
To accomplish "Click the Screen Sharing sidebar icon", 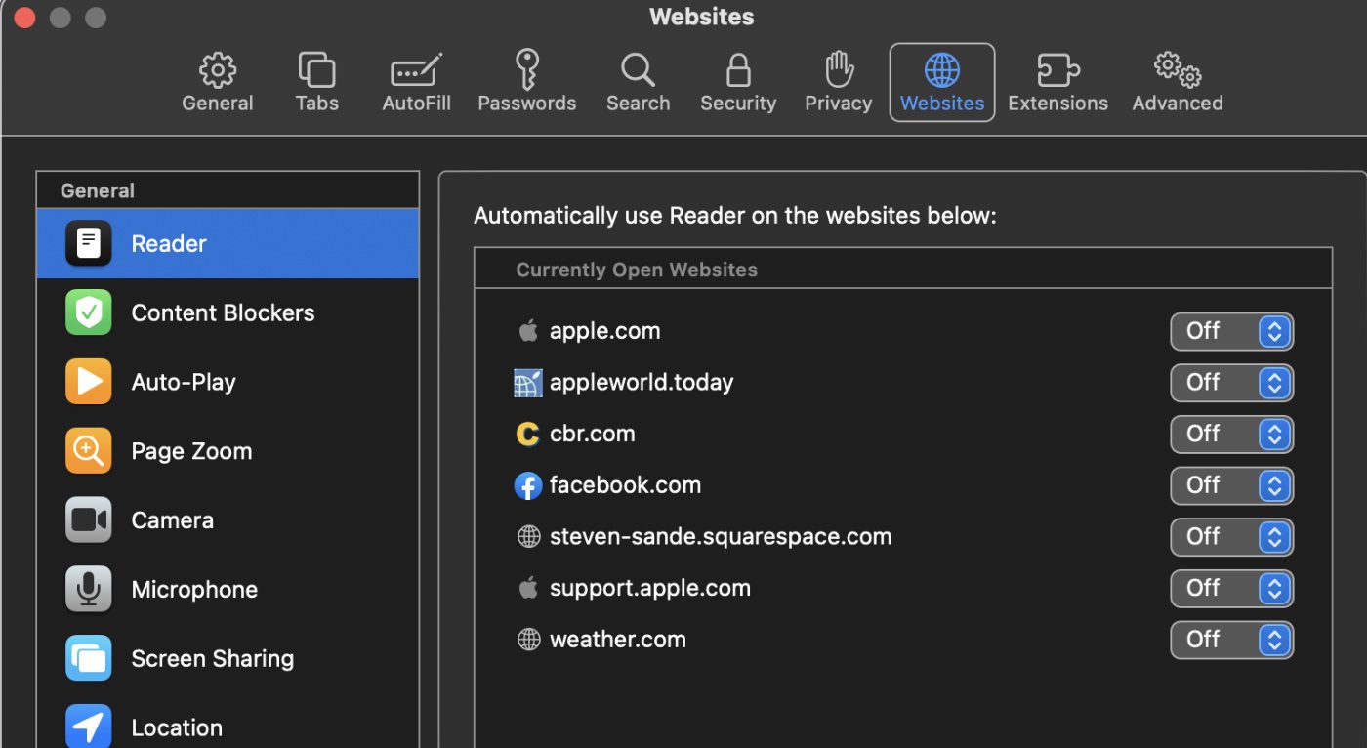I will click(x=89, y=658).
